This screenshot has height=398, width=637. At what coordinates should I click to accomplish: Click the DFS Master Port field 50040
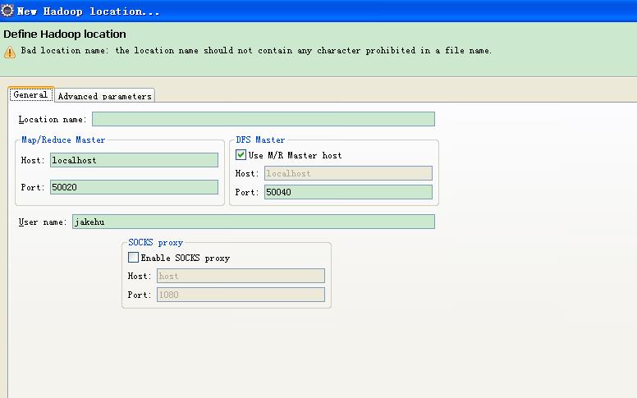pos(348,192)
